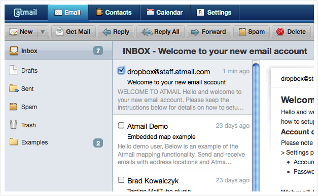Image resolution: width=318 pixels, height=196 pixels.
Task: Click the red Delete icon
Action: (280, 31)
